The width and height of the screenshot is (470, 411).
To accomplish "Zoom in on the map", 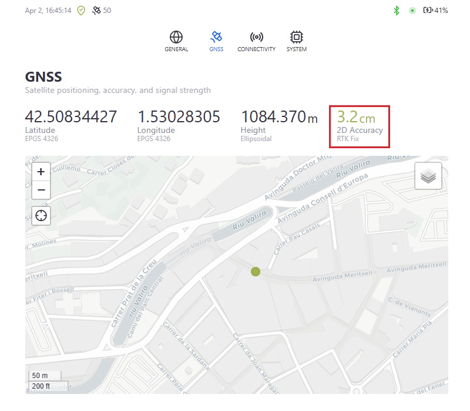I will 41,172.
